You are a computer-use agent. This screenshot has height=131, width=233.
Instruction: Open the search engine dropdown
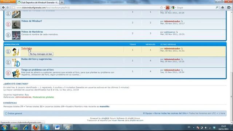(x=174, y=8)
